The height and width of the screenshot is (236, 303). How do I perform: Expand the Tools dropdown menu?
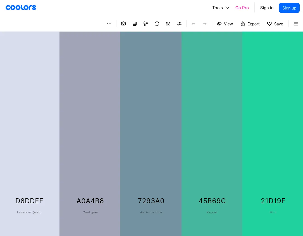(221, 8)
